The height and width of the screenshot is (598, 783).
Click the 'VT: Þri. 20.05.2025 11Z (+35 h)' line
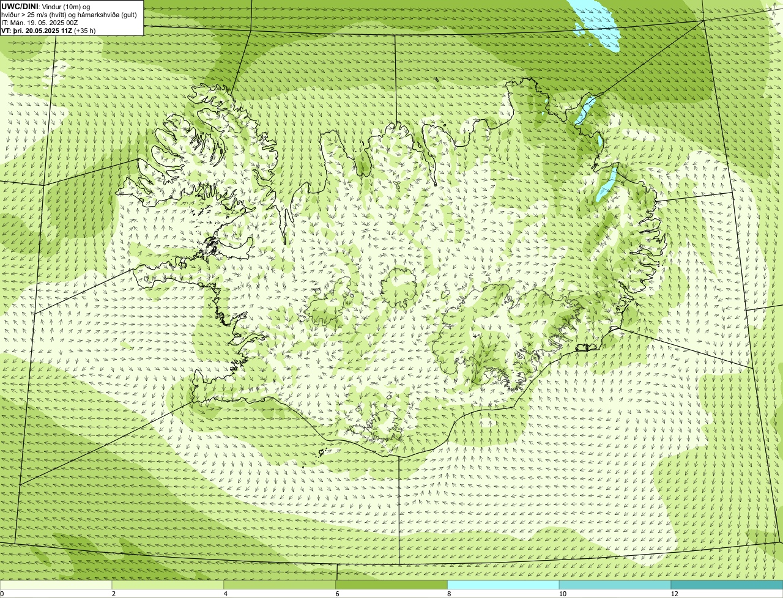[48, 30]
